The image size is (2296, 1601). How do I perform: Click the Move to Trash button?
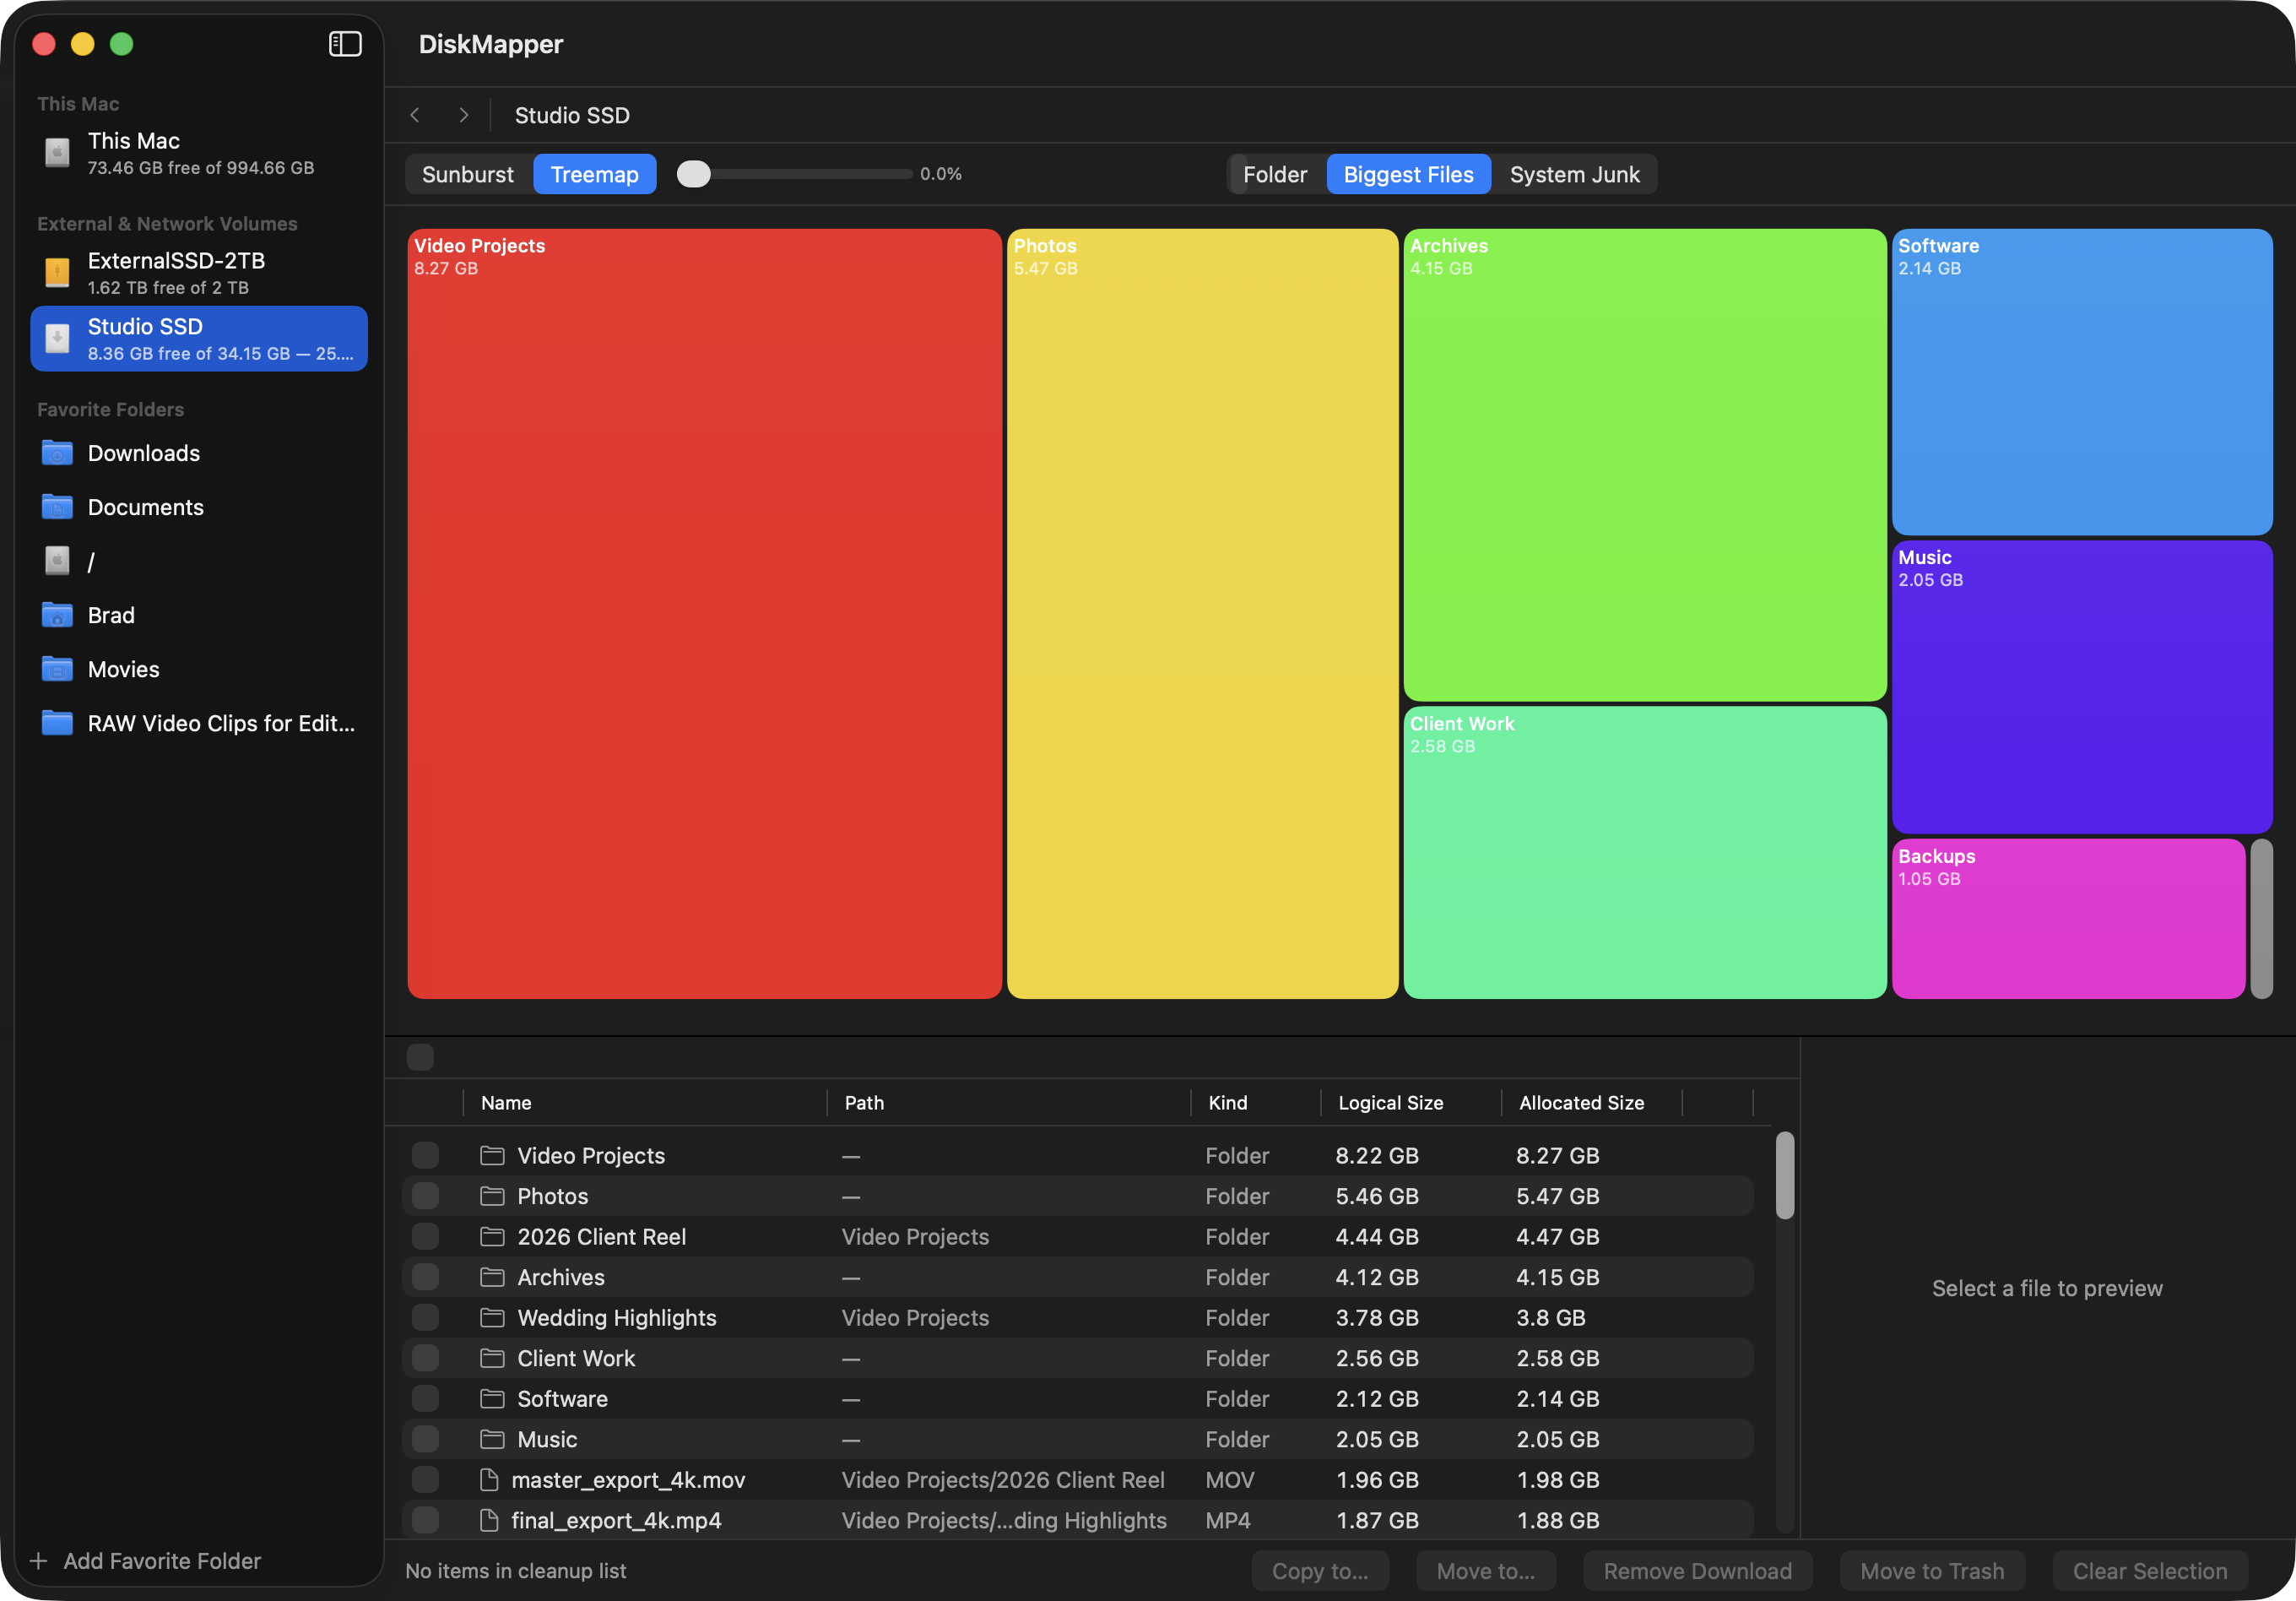coord(1932,1571)
